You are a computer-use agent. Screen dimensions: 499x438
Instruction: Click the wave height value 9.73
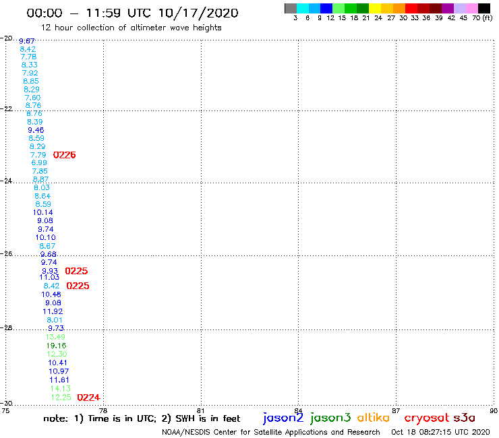tap(56, 328)
